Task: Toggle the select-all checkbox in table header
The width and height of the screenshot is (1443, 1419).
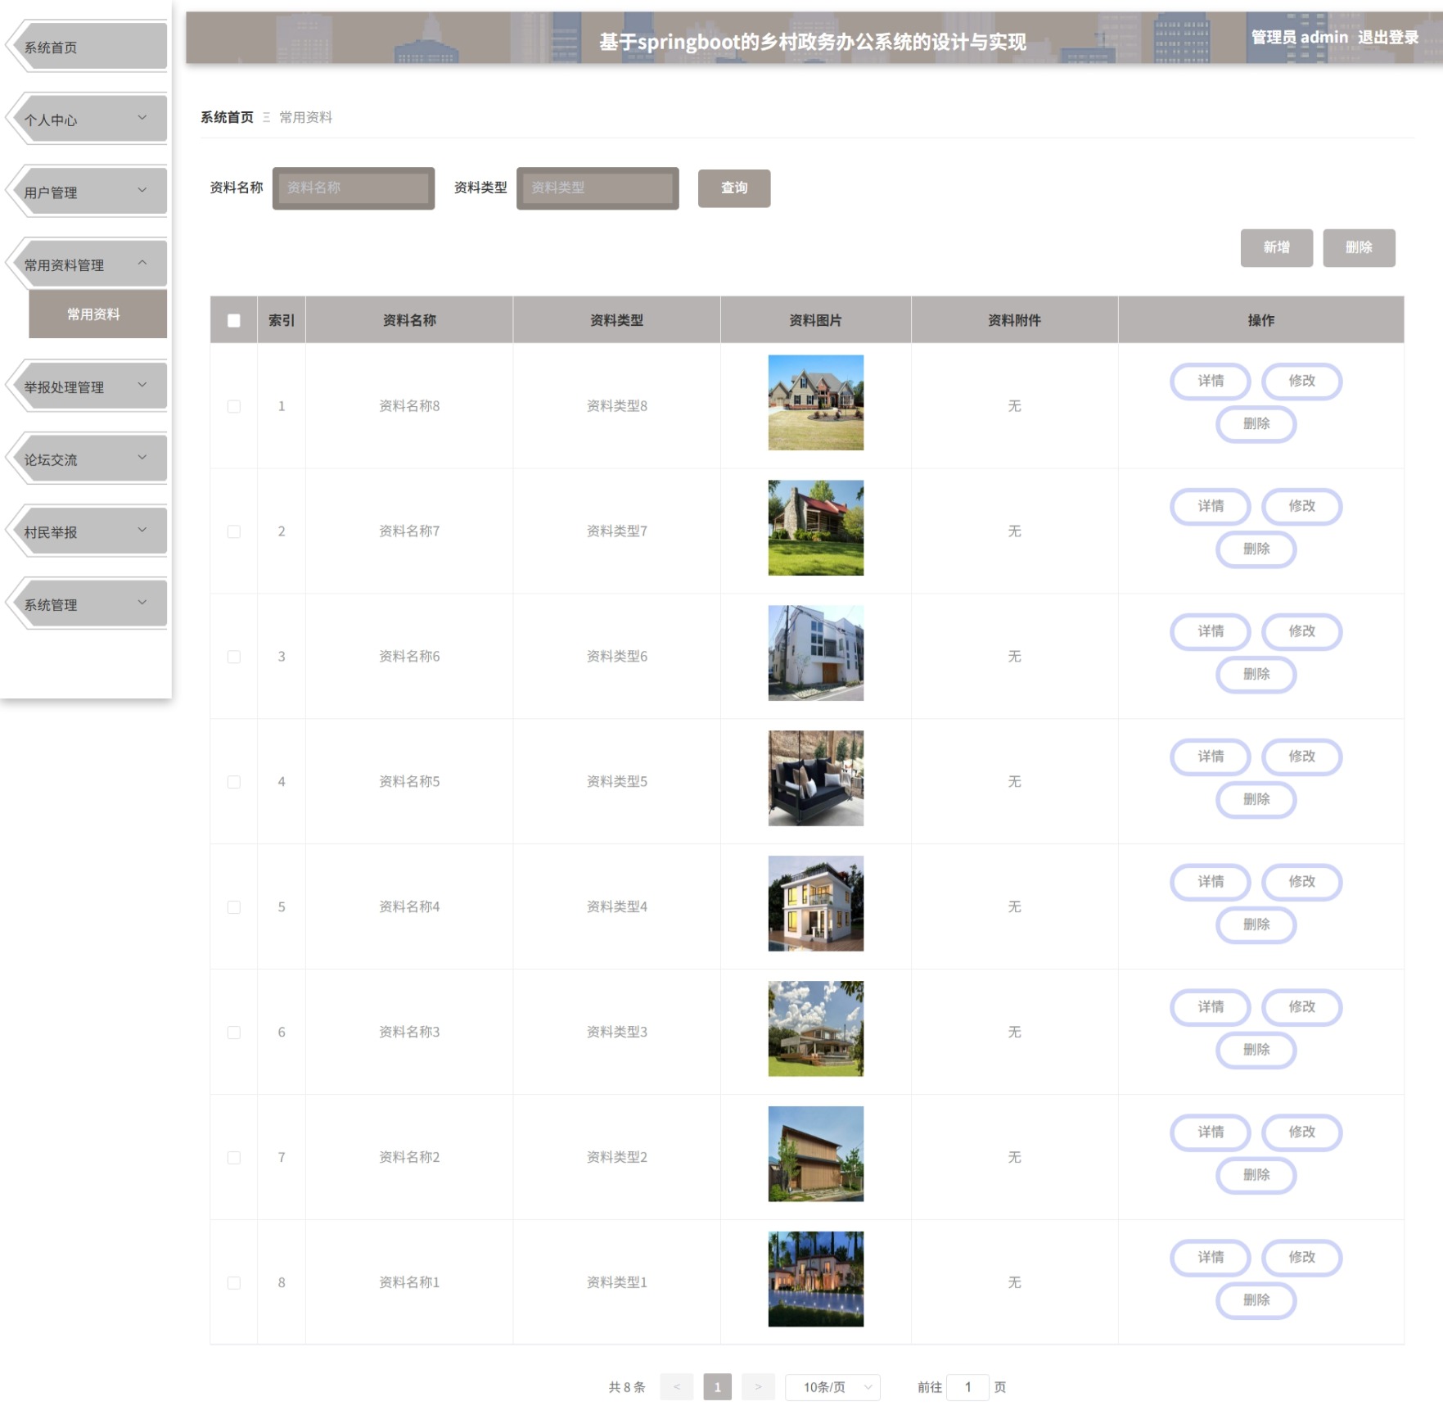Action: pyautogui.click(x=234, y=320)
